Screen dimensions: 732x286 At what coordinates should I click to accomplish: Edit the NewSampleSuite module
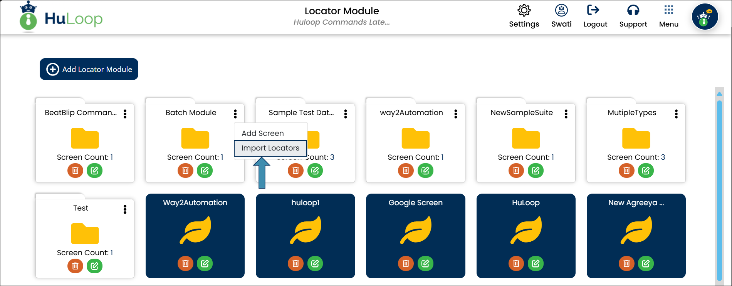coord(536,170)
